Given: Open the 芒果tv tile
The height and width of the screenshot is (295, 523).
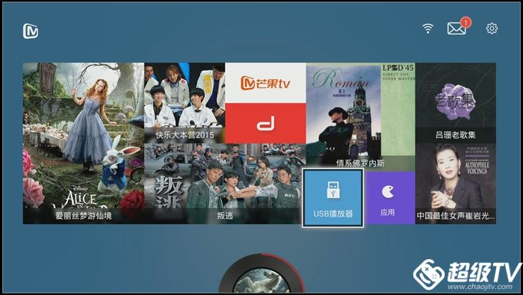Looking at the screenshot, I should (x=265, y=83).
